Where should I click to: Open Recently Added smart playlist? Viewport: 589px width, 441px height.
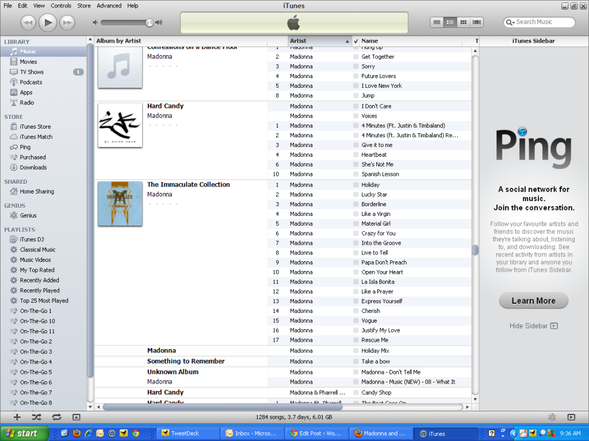click(43, 280)
